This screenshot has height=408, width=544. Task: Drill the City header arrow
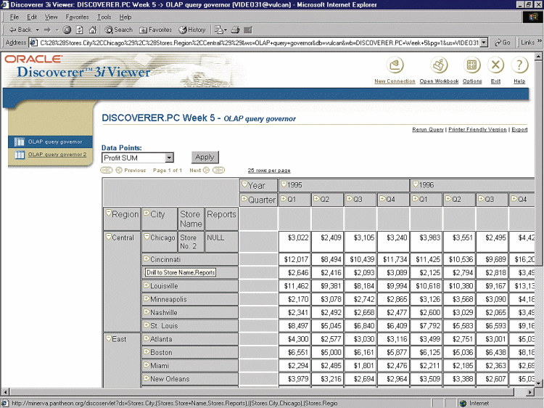pyautogui.click(x=147, y=213)
